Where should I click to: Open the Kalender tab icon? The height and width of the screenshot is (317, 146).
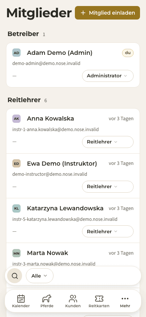click(21, 299)
